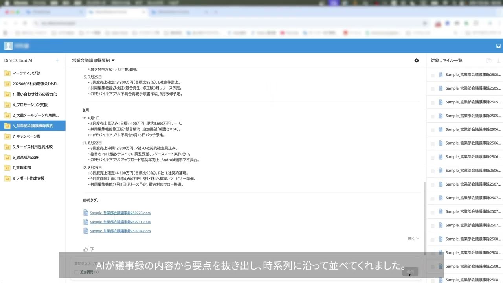Click the 参考タグ: label
Image resolution: width=503 pixels, height=283 pixels.
pyautogui.click(x=90, y=200)
